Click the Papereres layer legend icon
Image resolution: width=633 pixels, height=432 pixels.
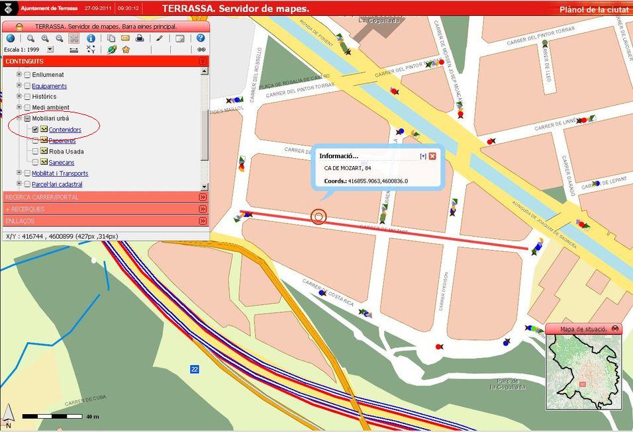coord(44,140)
